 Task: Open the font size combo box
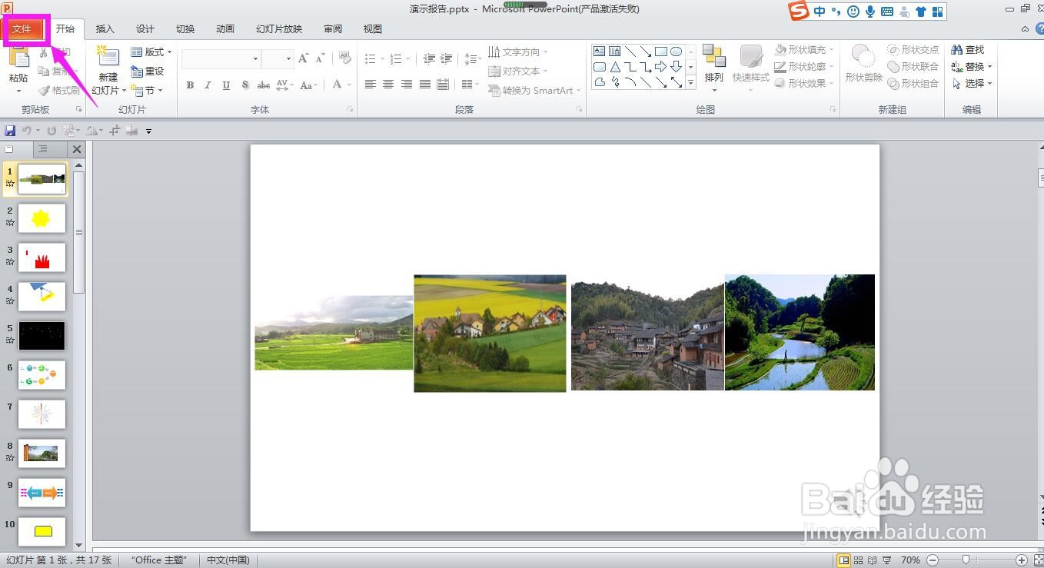tap(278, 58)
